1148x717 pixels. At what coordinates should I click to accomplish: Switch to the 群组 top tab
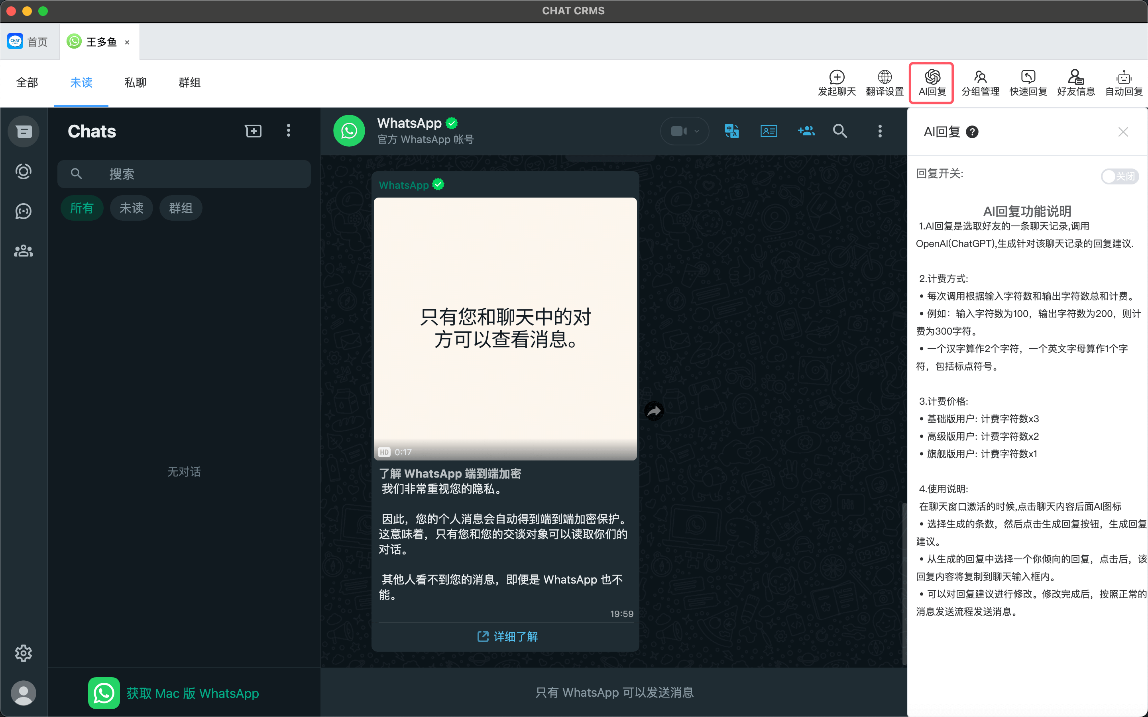tap(189, 82)
